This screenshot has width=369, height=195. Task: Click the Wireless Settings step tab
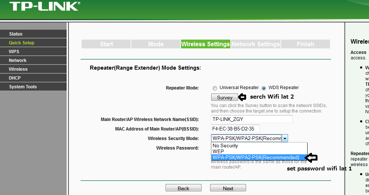click(x=205, y=44)
